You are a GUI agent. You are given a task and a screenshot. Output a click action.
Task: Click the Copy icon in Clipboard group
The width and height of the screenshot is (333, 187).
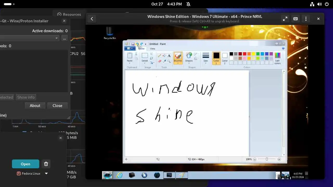coord(136,58)
